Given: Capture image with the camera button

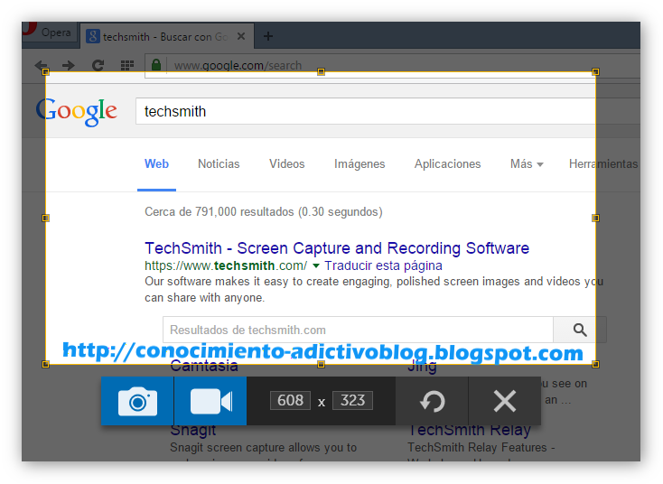Looking at the screenshot, I should pos(137,401).
